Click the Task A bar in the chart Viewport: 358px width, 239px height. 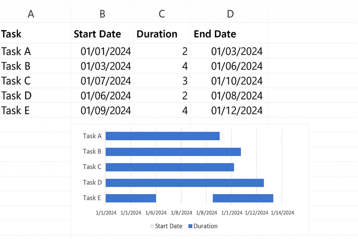click(163, 136)
